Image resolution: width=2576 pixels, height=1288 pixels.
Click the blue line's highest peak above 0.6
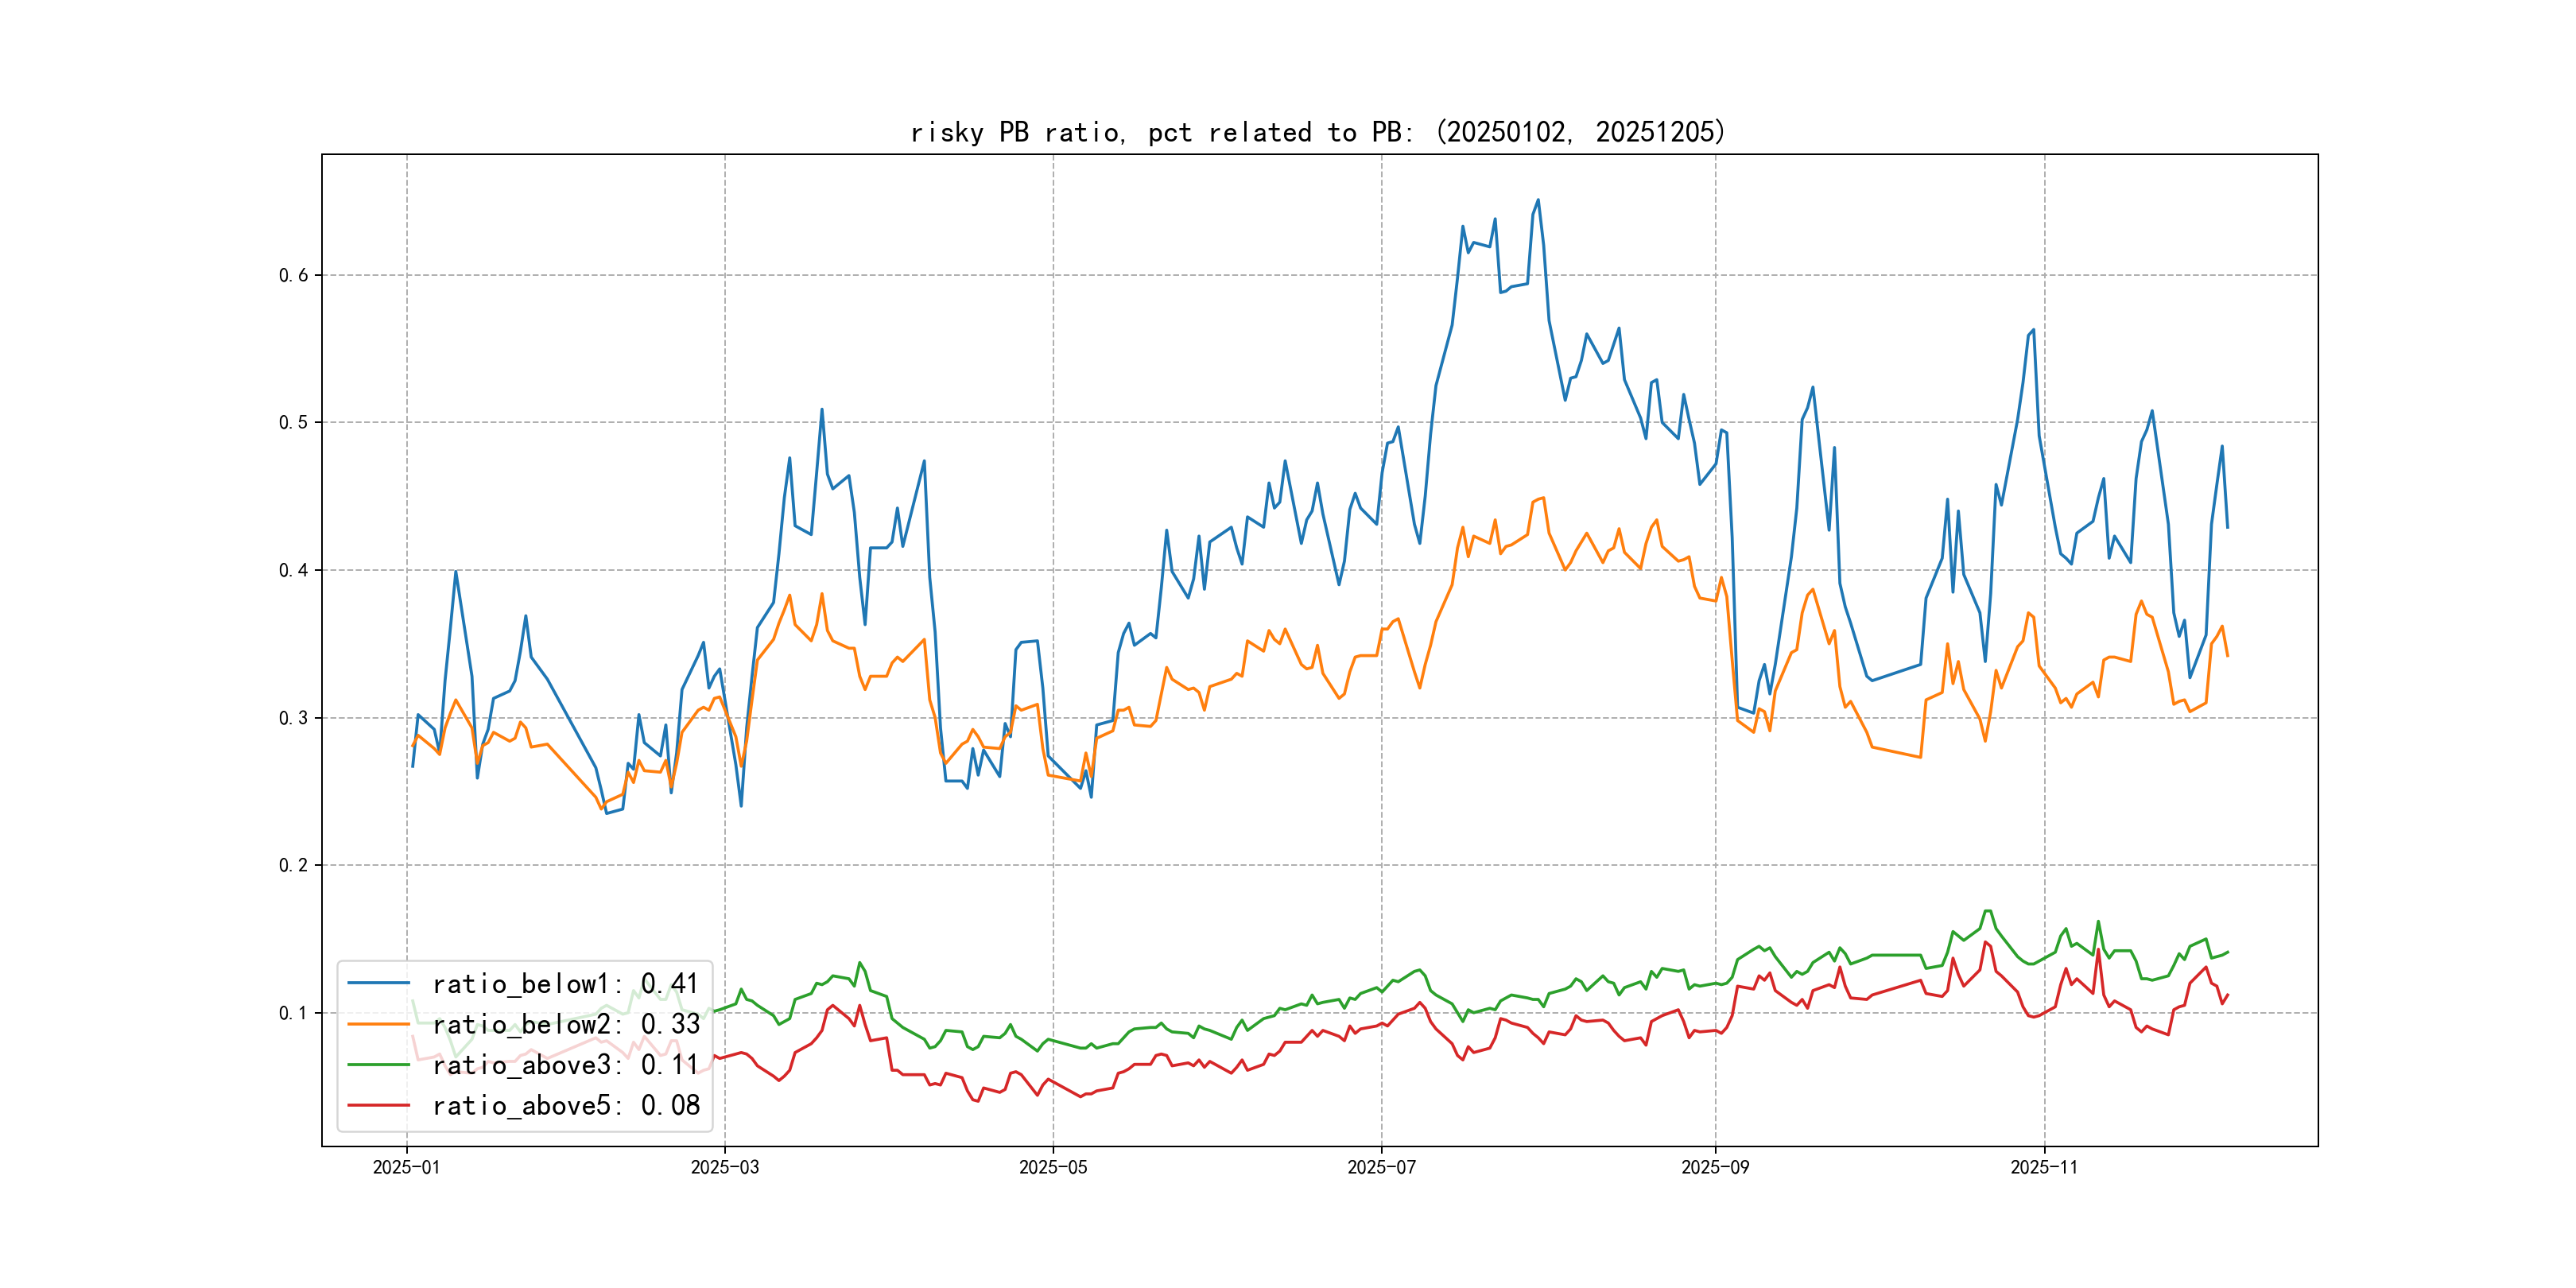click(1538, 200)
